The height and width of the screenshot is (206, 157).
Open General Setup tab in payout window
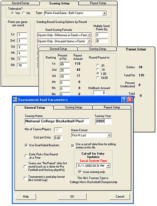click(x=58, y=49)
